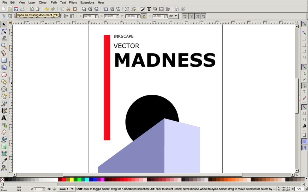308x192 pixels.
Task: Open Text and Font dialog (T icon)
Action: (x=149, y=9)
